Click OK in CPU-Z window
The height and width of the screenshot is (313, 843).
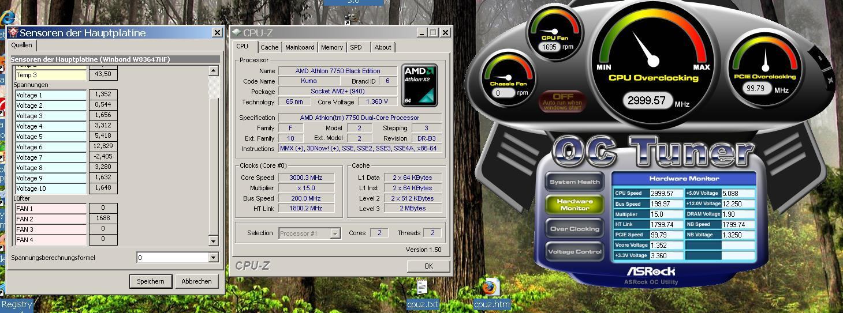click(x=428, y=266)
